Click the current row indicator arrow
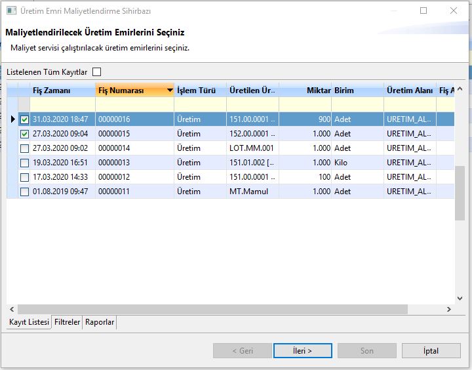Image resolution: width=472 pixels, height=370 pixels. pyautogui.click(x=12, y=119)
